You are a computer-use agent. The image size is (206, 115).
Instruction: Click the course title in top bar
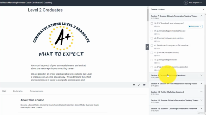pyautogui.click(x=26, y=3)
